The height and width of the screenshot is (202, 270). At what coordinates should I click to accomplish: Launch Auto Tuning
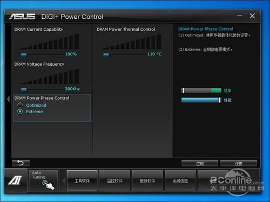[x=43, y=180]
